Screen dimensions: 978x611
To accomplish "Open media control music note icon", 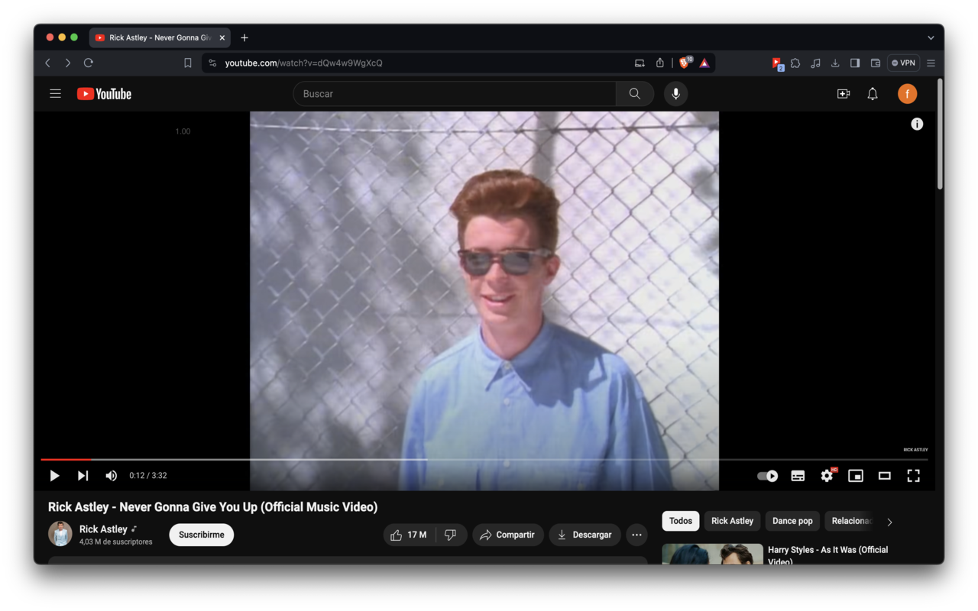I will (815, 63).
